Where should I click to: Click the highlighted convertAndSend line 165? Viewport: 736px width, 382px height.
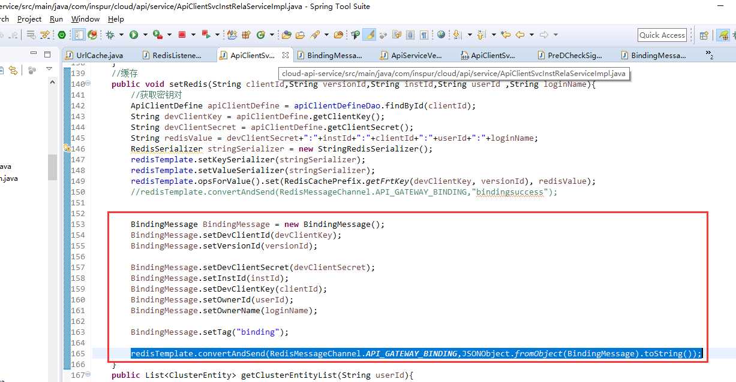click(x=416, y=353)
